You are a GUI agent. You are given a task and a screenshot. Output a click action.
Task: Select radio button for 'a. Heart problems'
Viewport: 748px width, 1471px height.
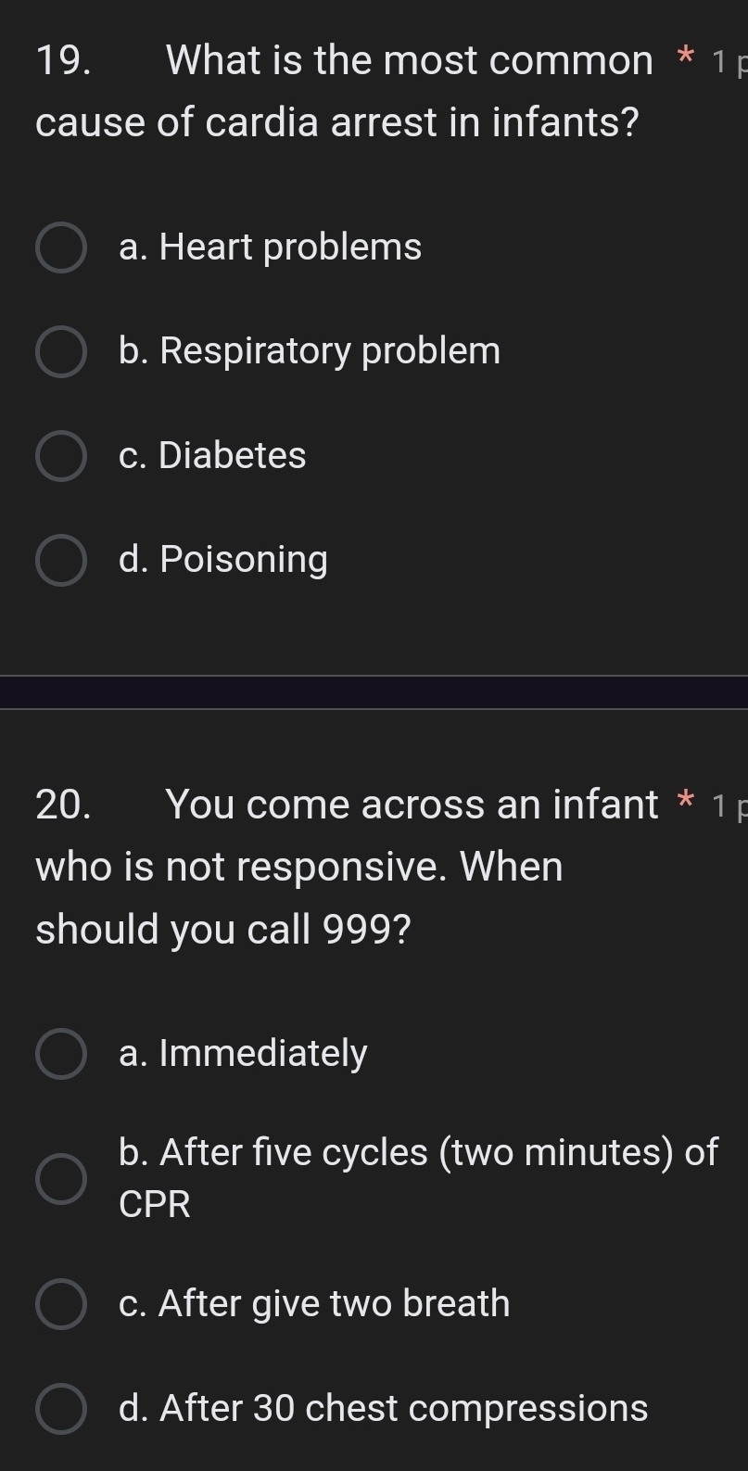(x=60, y=247)
